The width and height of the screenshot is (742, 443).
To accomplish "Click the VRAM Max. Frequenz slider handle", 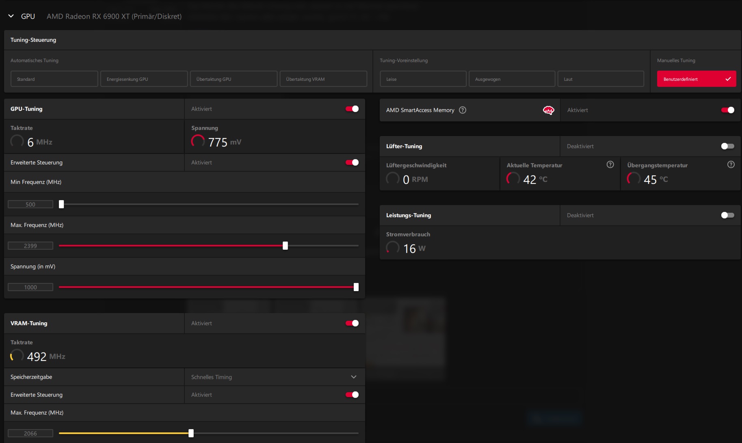I will [191, 433].
